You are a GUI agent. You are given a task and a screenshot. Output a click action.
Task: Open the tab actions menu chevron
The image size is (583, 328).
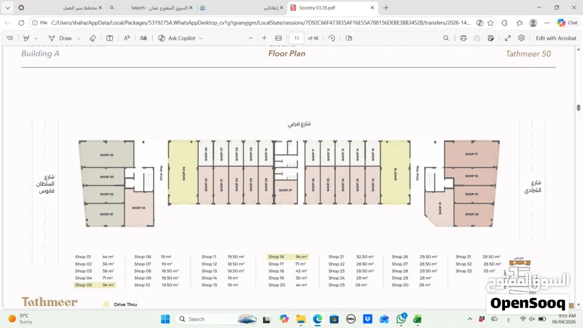point(7,7)
